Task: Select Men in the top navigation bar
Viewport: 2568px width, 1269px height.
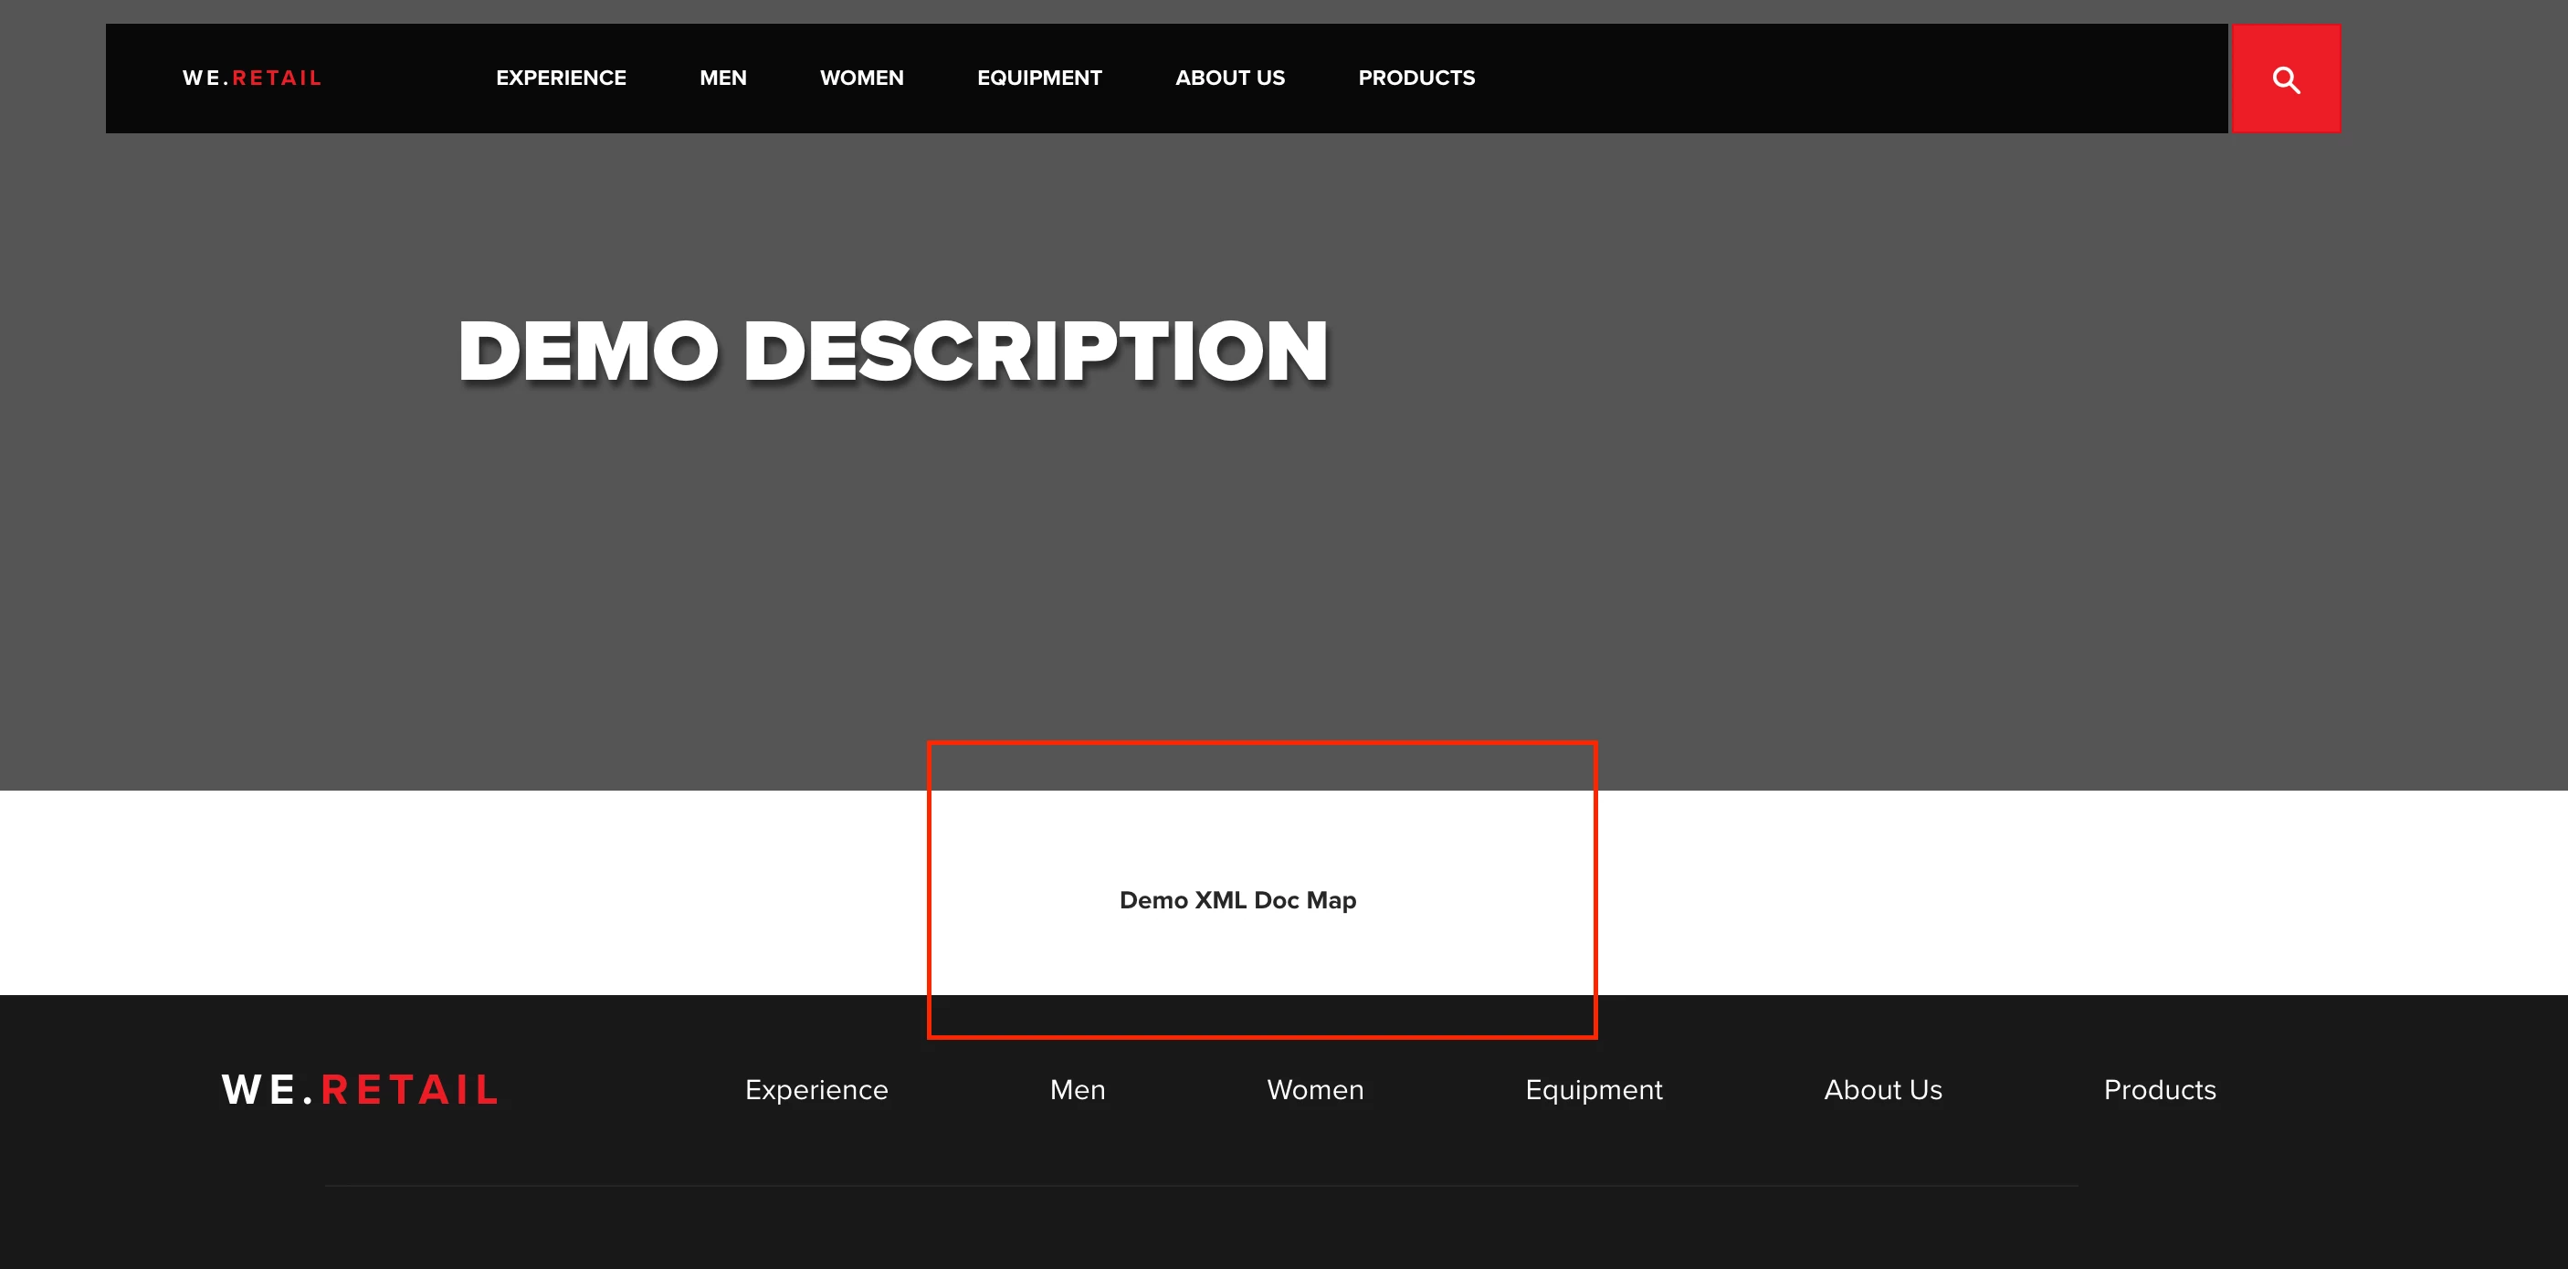Action: 722,78
